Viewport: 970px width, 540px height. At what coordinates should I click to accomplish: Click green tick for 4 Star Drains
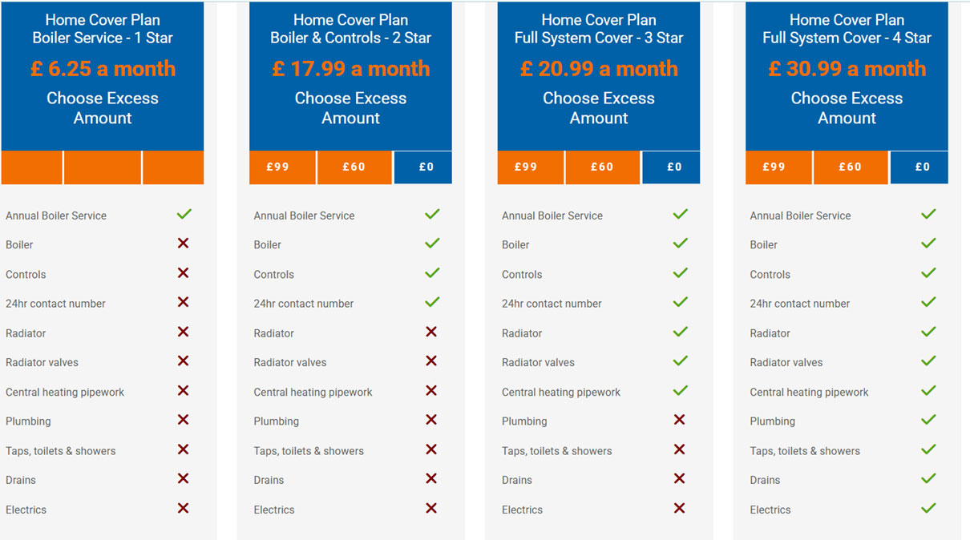coord(928,478)
